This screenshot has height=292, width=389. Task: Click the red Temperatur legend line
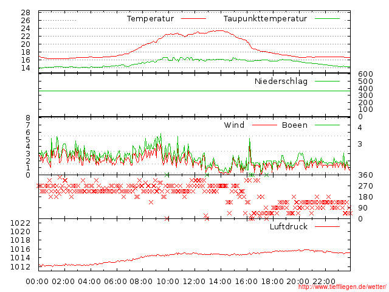193,19
